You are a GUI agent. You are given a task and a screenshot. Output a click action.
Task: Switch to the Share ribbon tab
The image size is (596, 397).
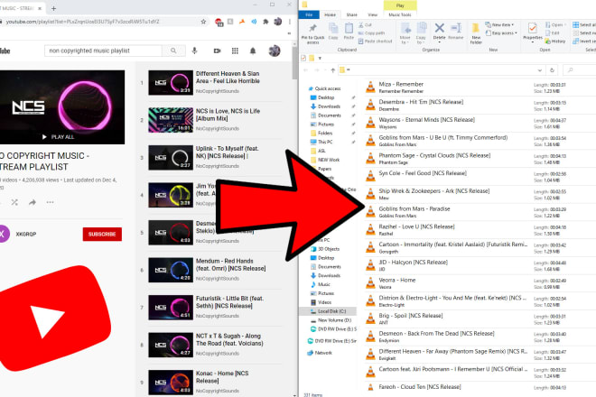click(x=351, y=14)
